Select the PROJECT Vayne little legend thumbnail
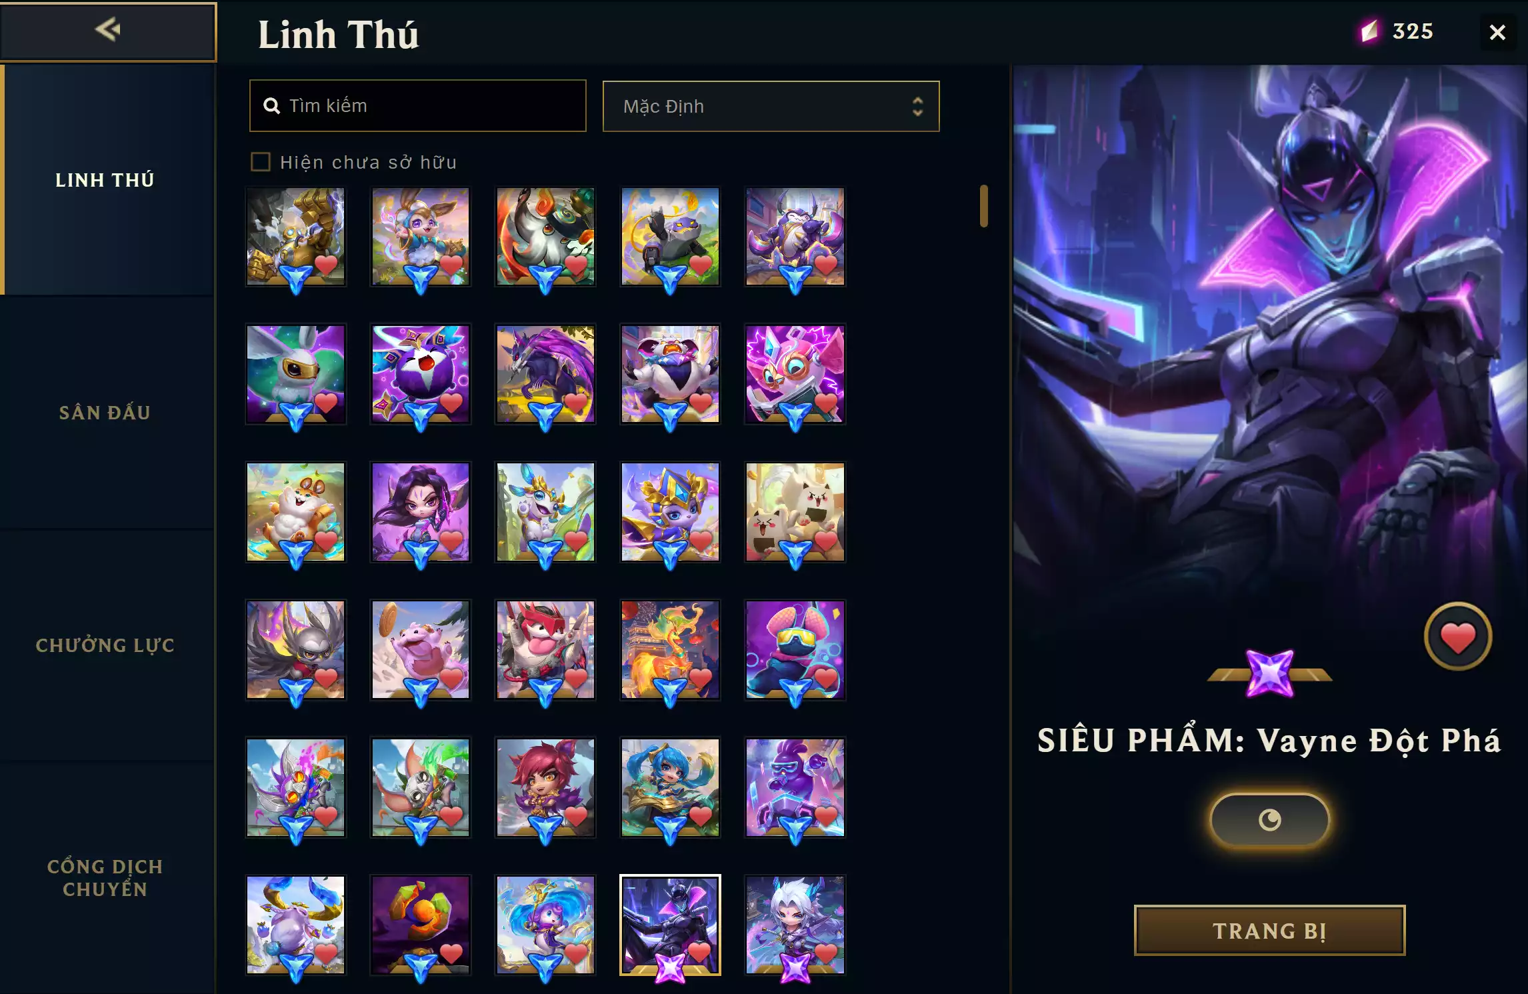The width and height of the screenshot is (1528, 994). 670,925
